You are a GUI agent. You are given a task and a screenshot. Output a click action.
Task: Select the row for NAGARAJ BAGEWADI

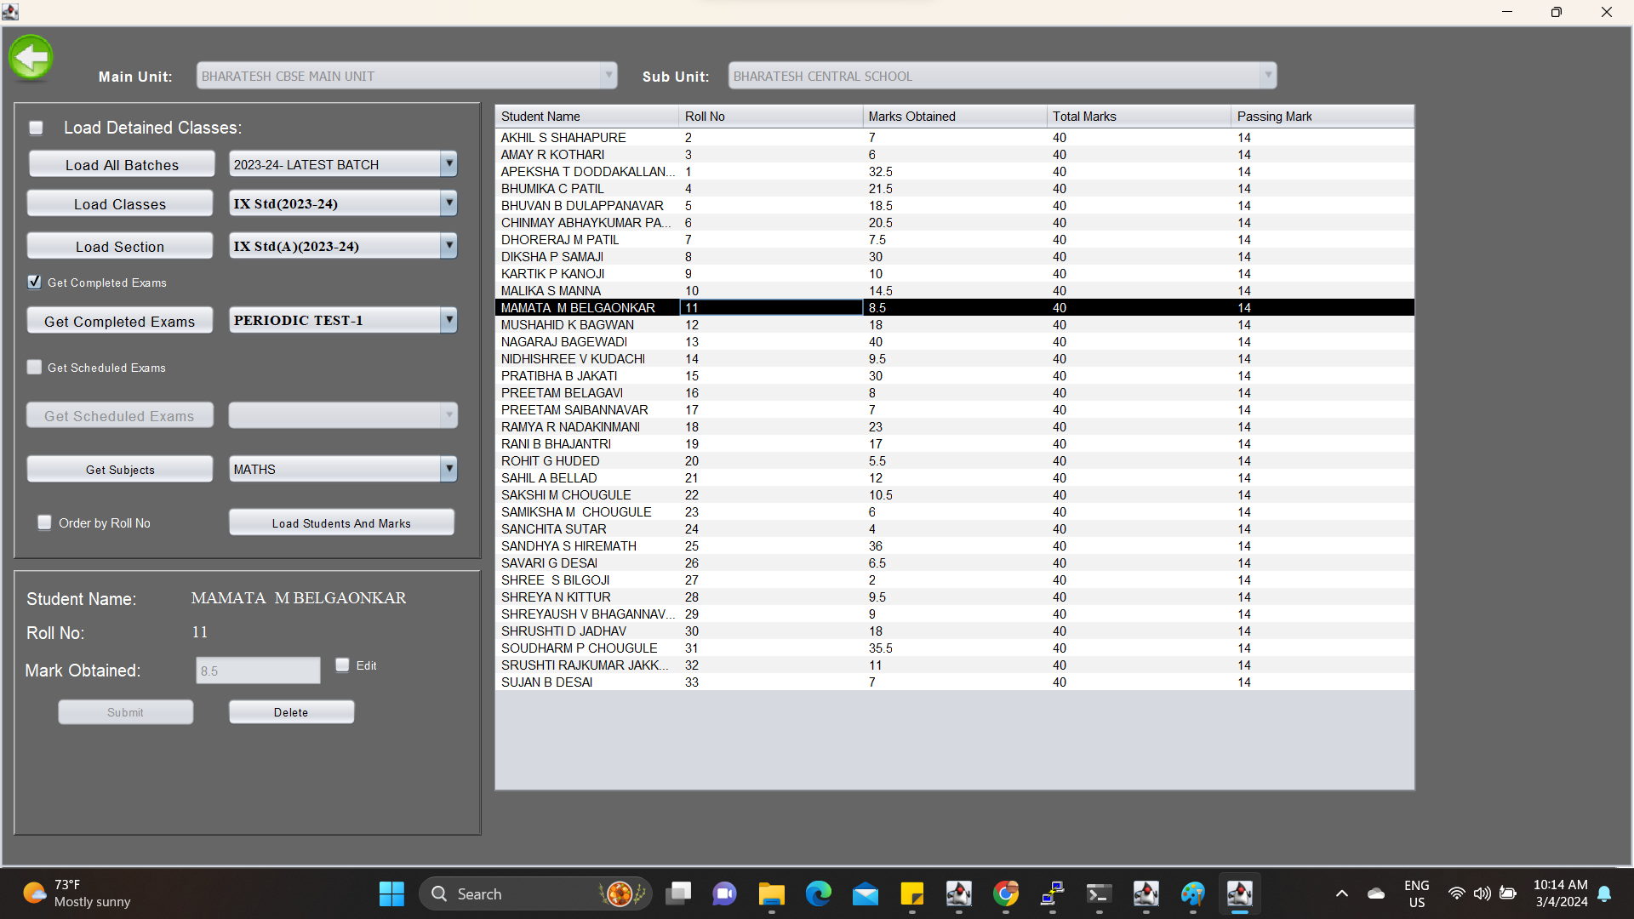point(564,342)
